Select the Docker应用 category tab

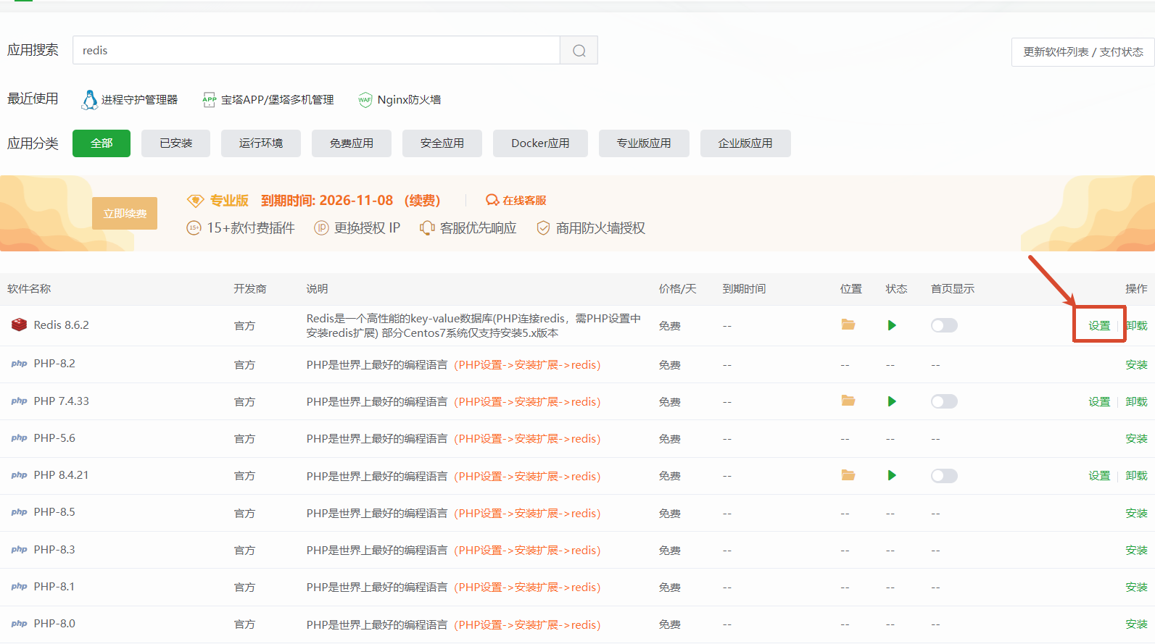tap(540, 143)
